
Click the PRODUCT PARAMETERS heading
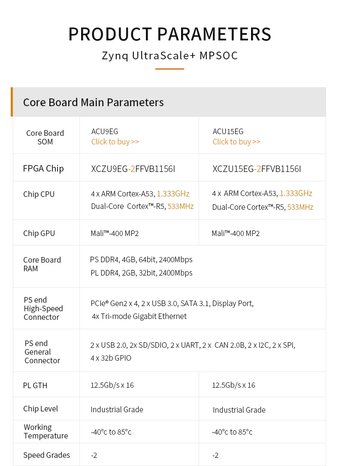pyautogui.click(x=169, y=34)
